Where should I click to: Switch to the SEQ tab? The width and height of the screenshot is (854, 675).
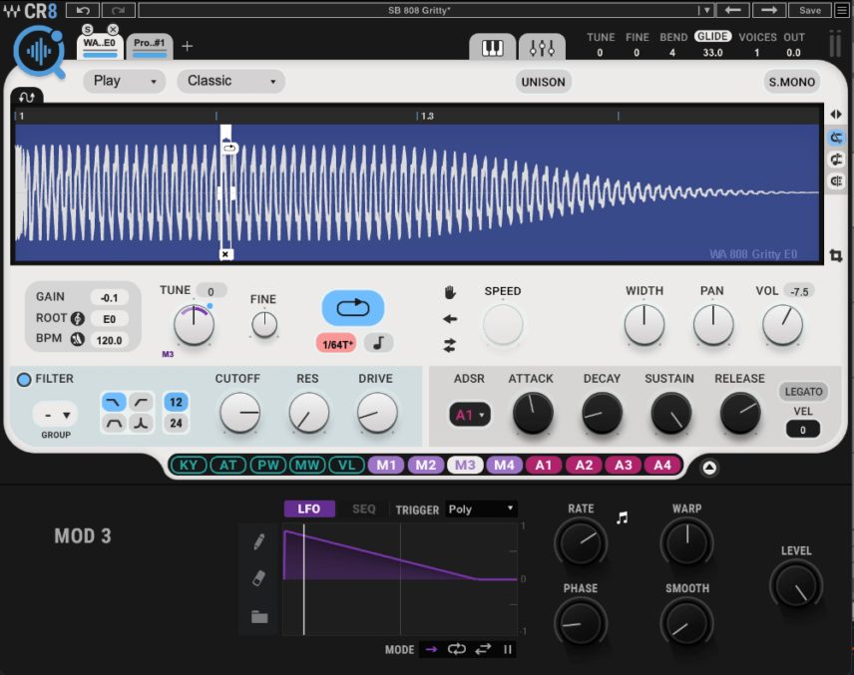pyautogui.click(x=364, y=508)
